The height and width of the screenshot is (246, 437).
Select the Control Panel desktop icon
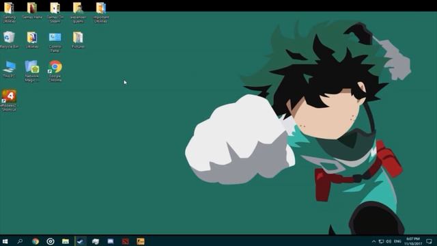pos(55,42)
